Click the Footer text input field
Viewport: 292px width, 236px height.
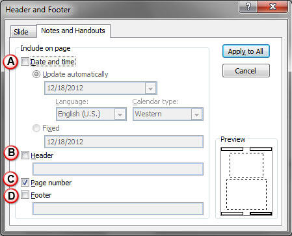coord(118,209)
